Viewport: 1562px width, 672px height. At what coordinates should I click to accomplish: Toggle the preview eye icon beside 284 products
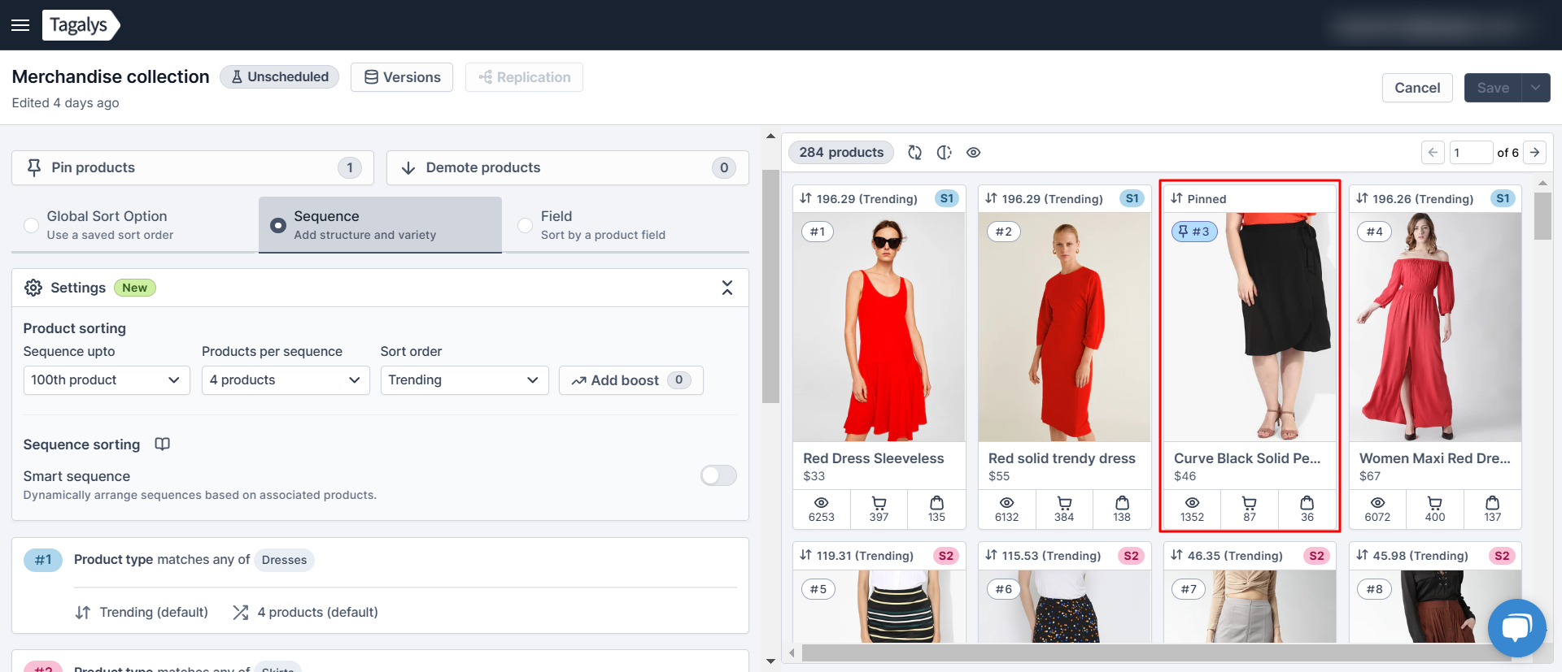[974, 153]
